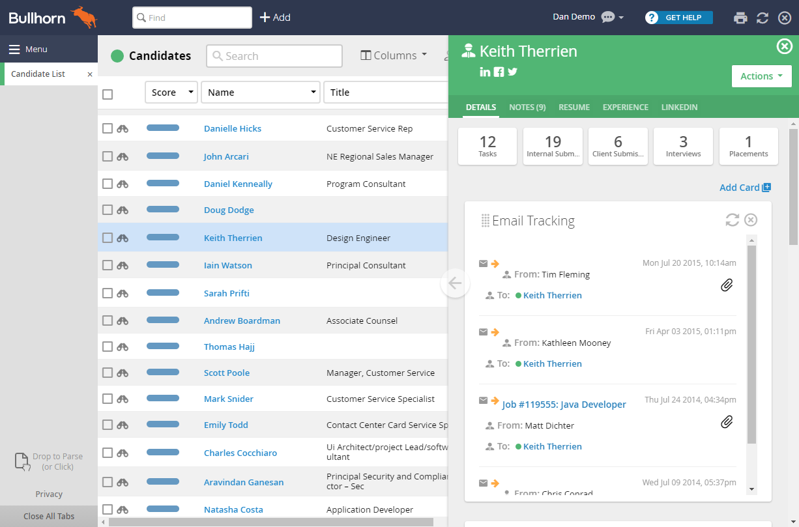Click the Facebook icon under Keith Therrien

(499, 72)
